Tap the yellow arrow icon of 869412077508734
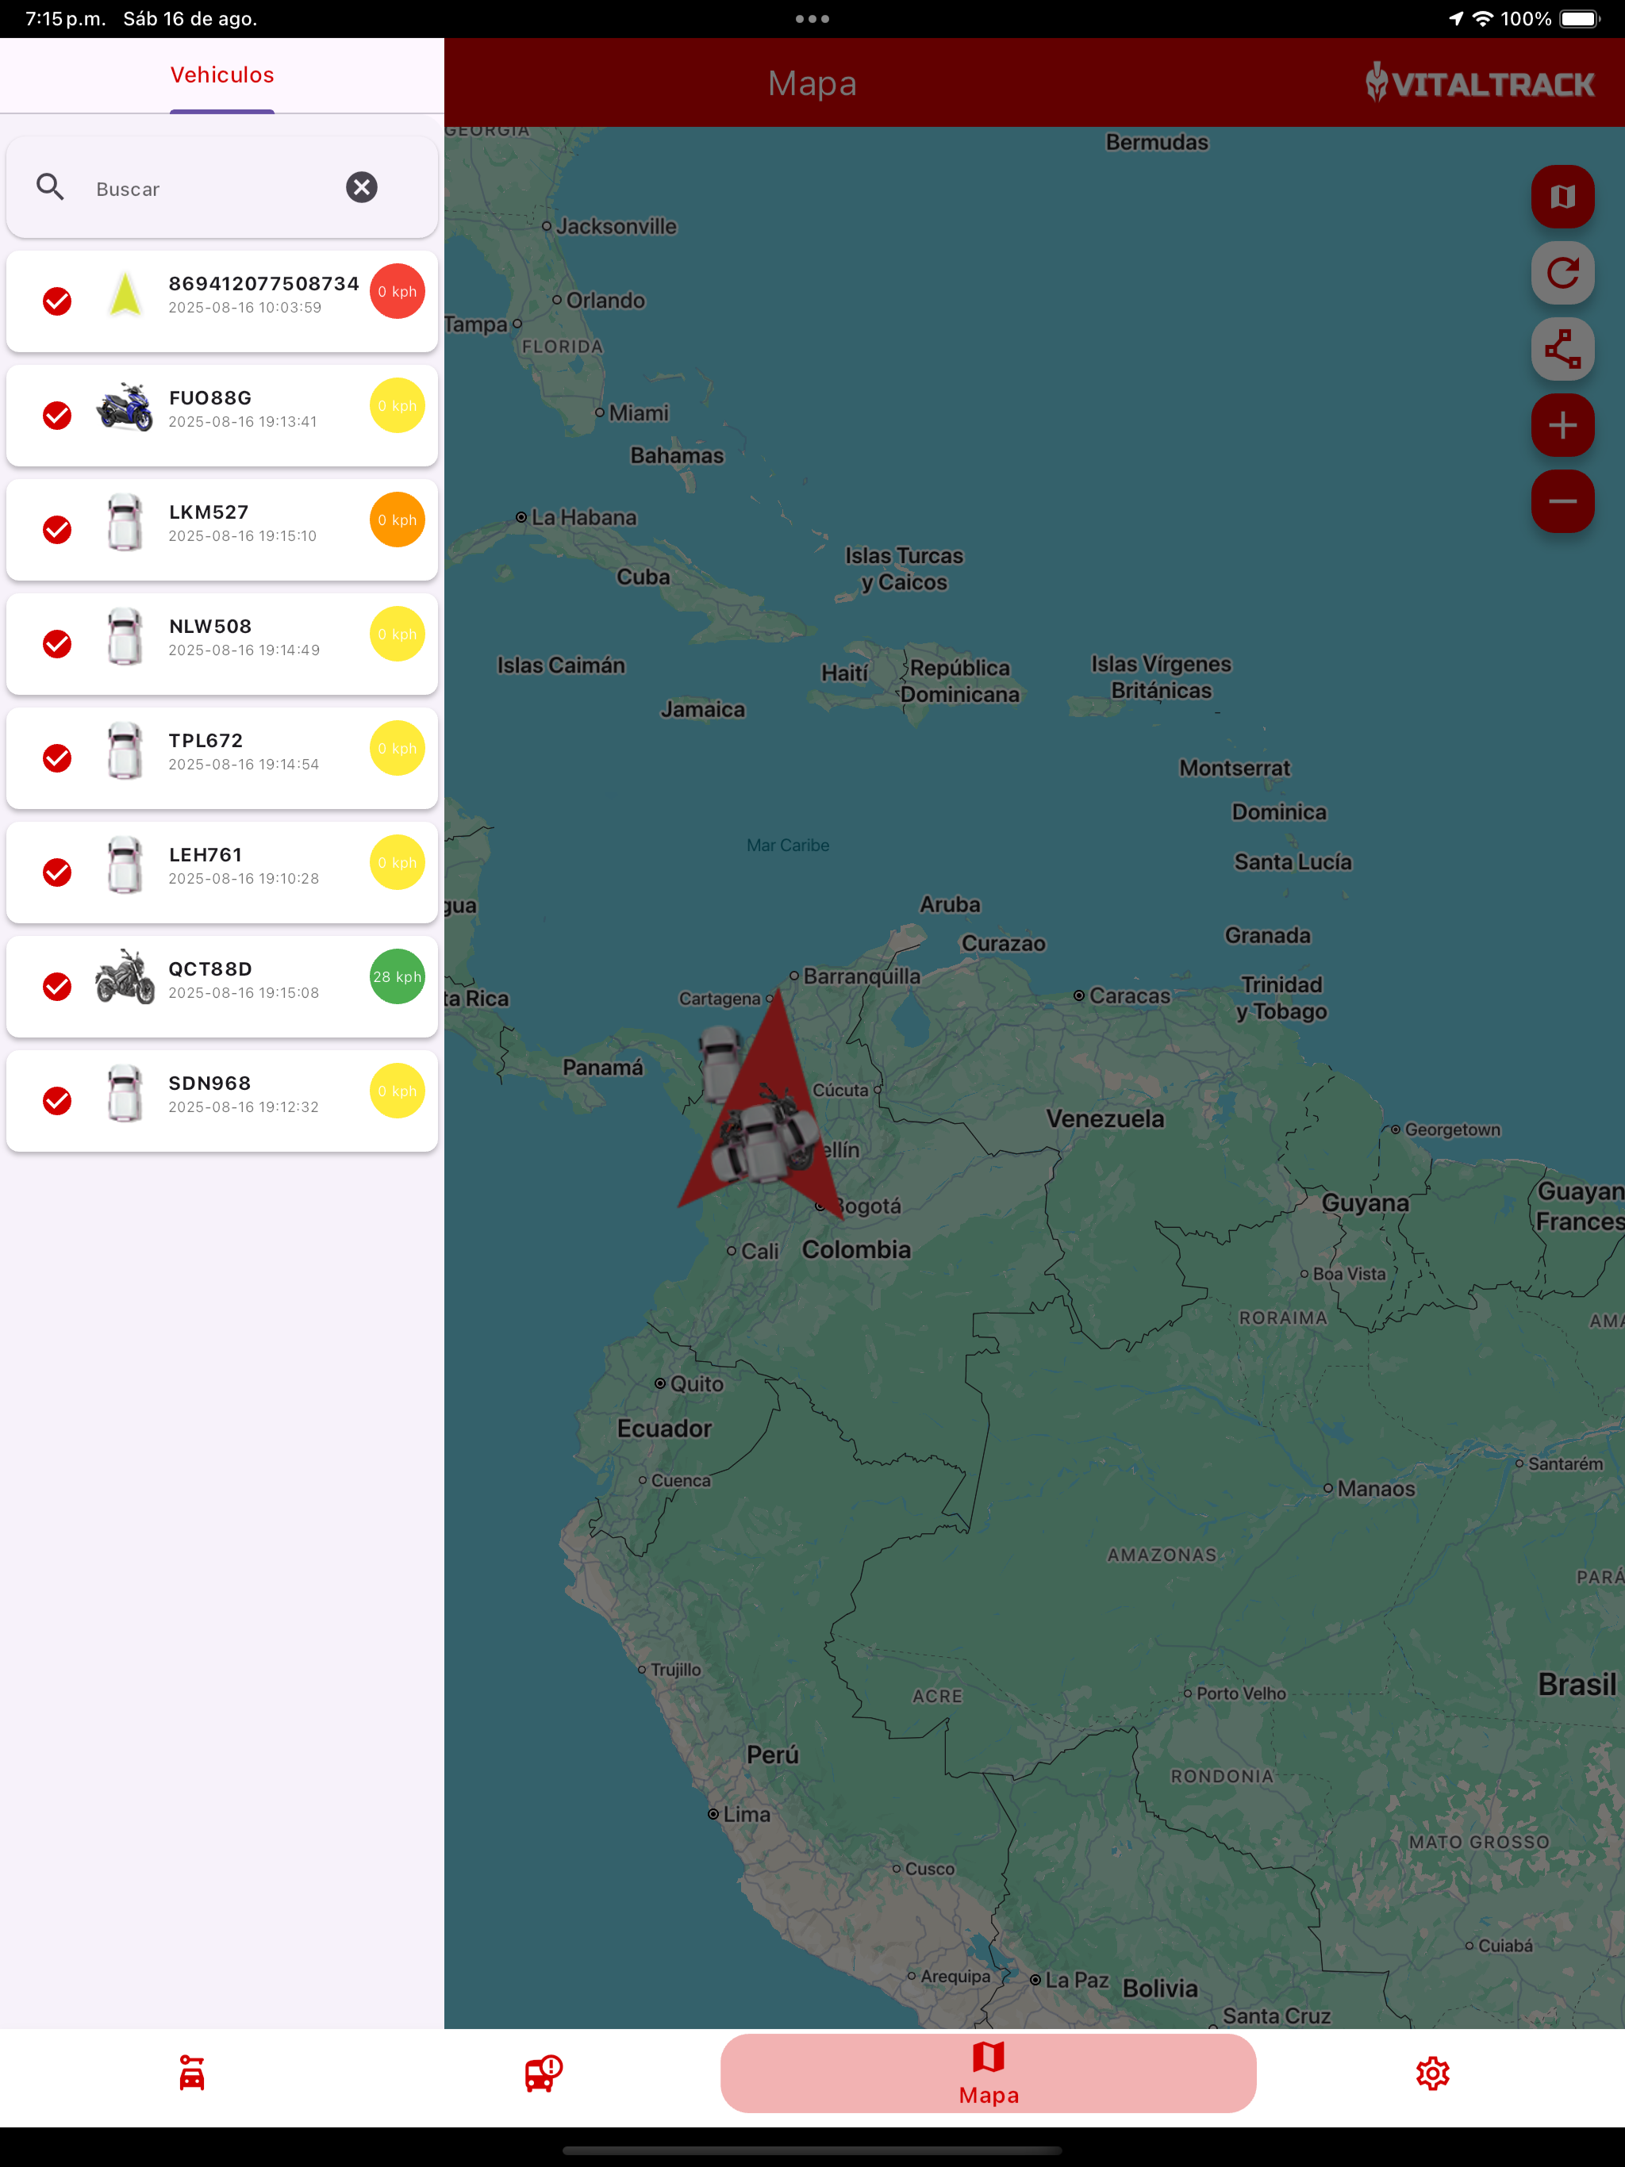The height and width of the screenshot is (2167, 1625). pos(125,294)
